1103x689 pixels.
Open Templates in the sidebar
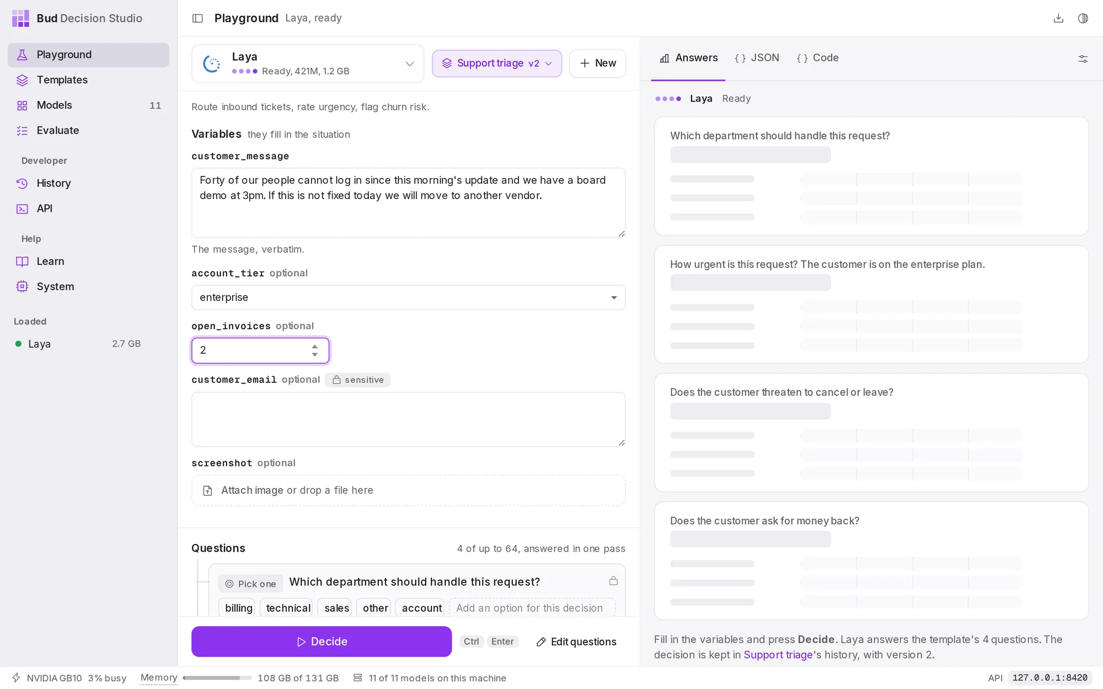coord(88,80)
